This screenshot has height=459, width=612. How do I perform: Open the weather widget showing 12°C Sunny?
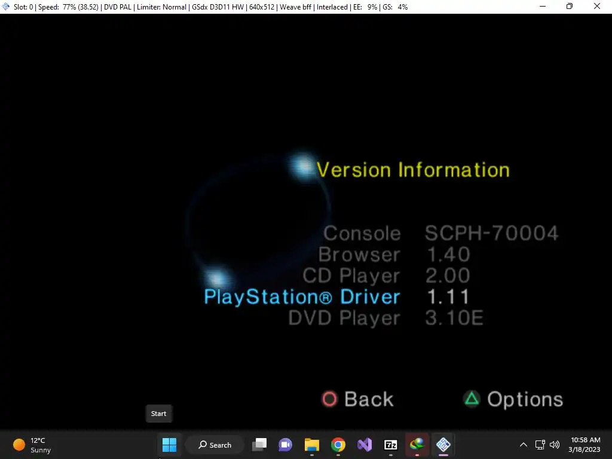tap(32, 445)
